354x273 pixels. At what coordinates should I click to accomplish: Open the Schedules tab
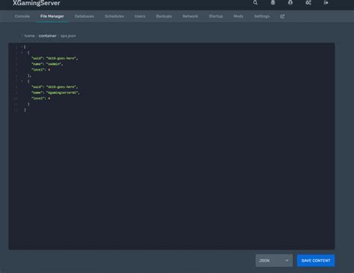pos(114,16)
